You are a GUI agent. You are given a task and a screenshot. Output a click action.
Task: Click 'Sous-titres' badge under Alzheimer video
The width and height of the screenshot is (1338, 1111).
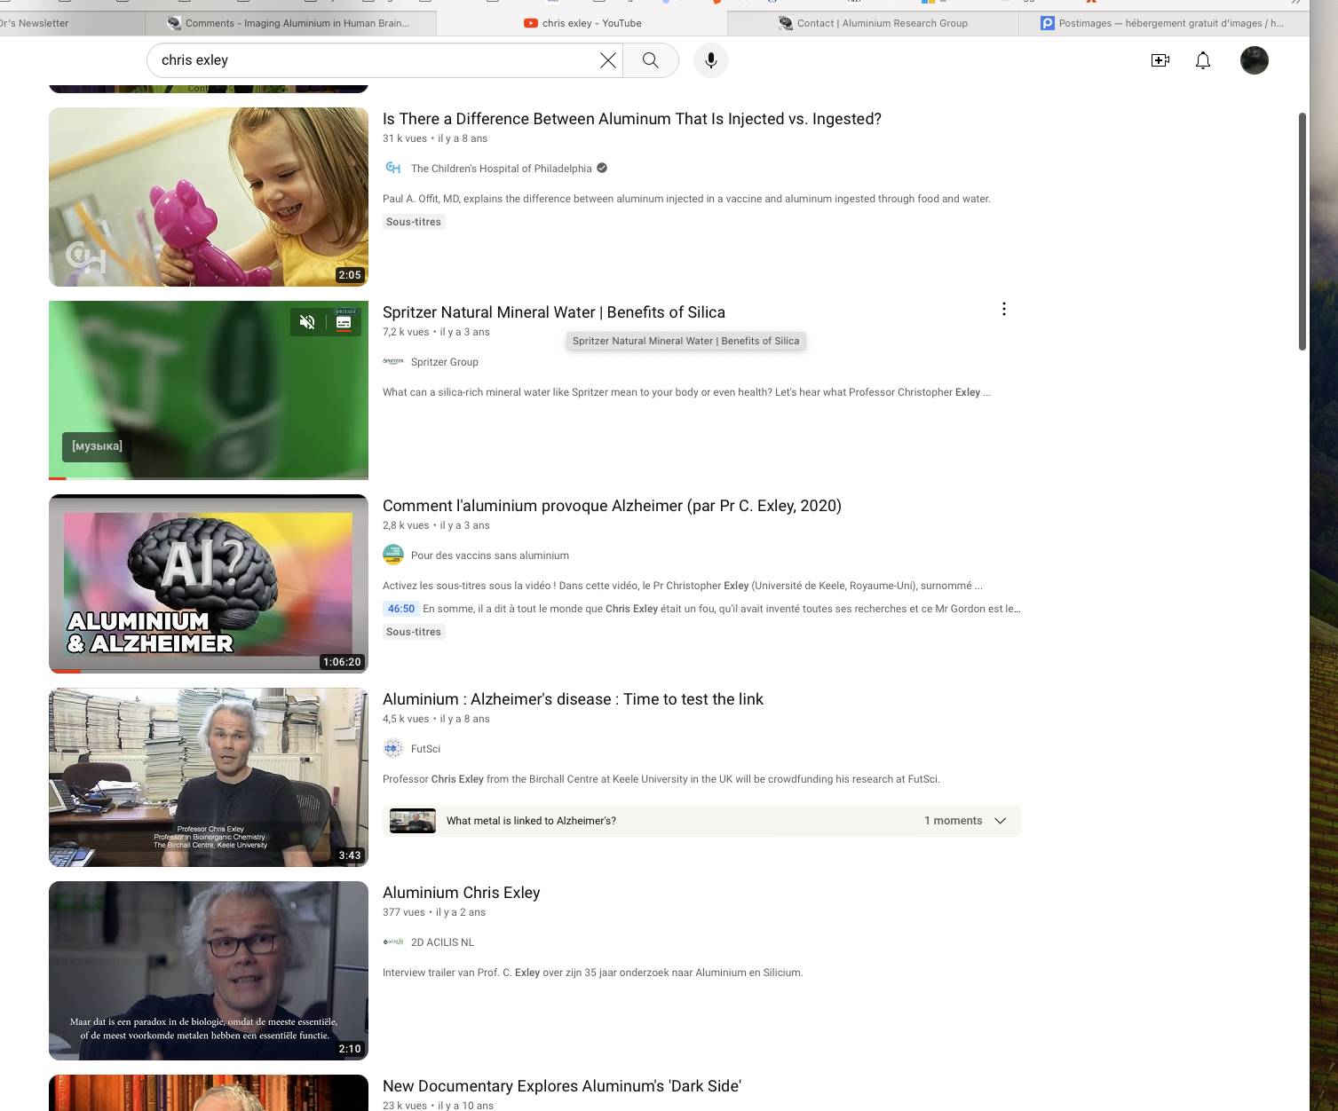click(x=414, y=632)
